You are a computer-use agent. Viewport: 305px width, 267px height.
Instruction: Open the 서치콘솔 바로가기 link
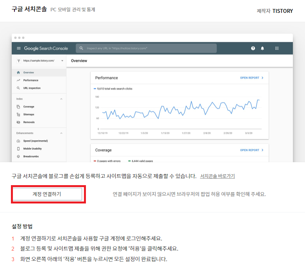217,176
